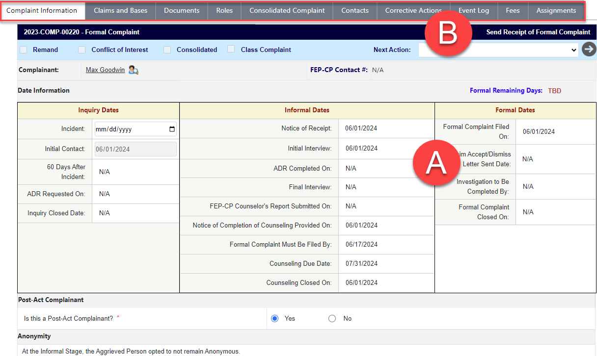Click Send Receipt of Formal Complaint
This screenshot has width=597, height=356.
coord(538,32)
